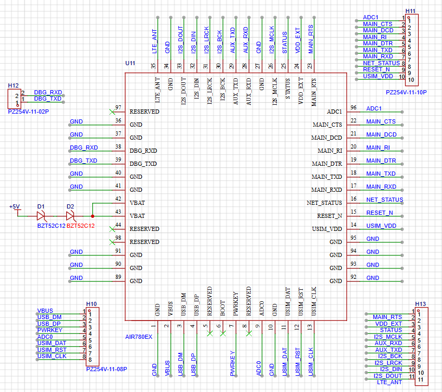
Task: Click the ADC1 net label at pin 96
Action: click(x=374, y=108)
